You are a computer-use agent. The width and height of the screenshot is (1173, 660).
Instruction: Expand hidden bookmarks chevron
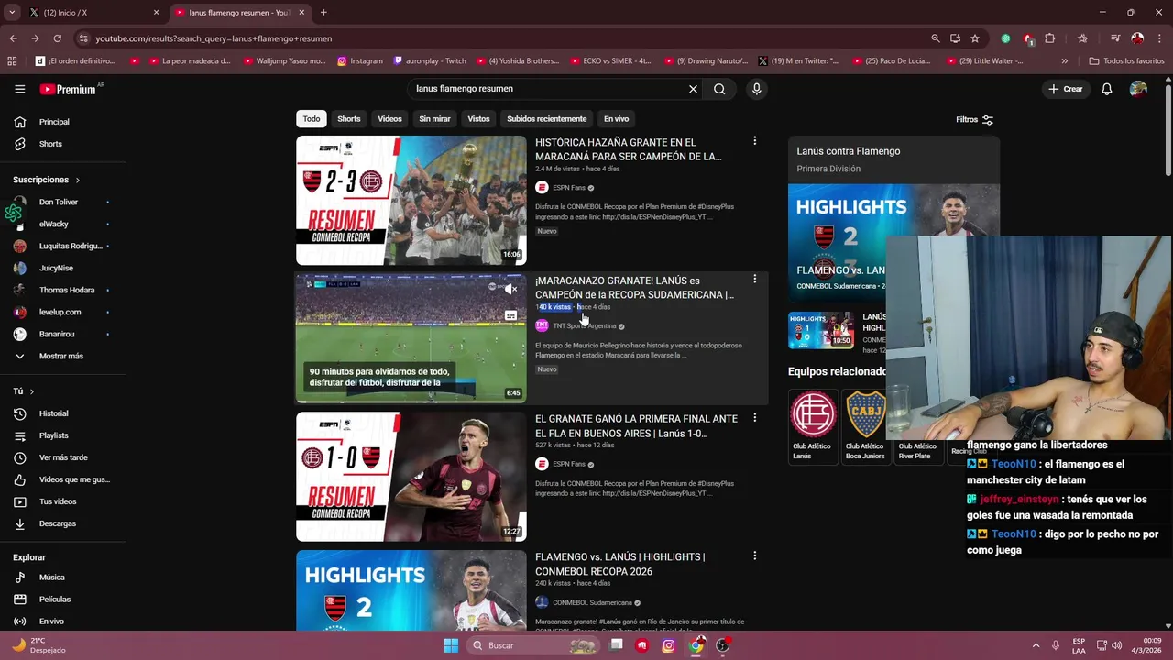point(1064,61)
